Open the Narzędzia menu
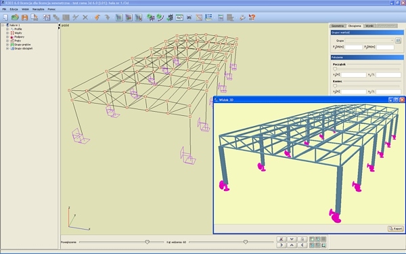406x254 pixels. click(x=39, y=9)
